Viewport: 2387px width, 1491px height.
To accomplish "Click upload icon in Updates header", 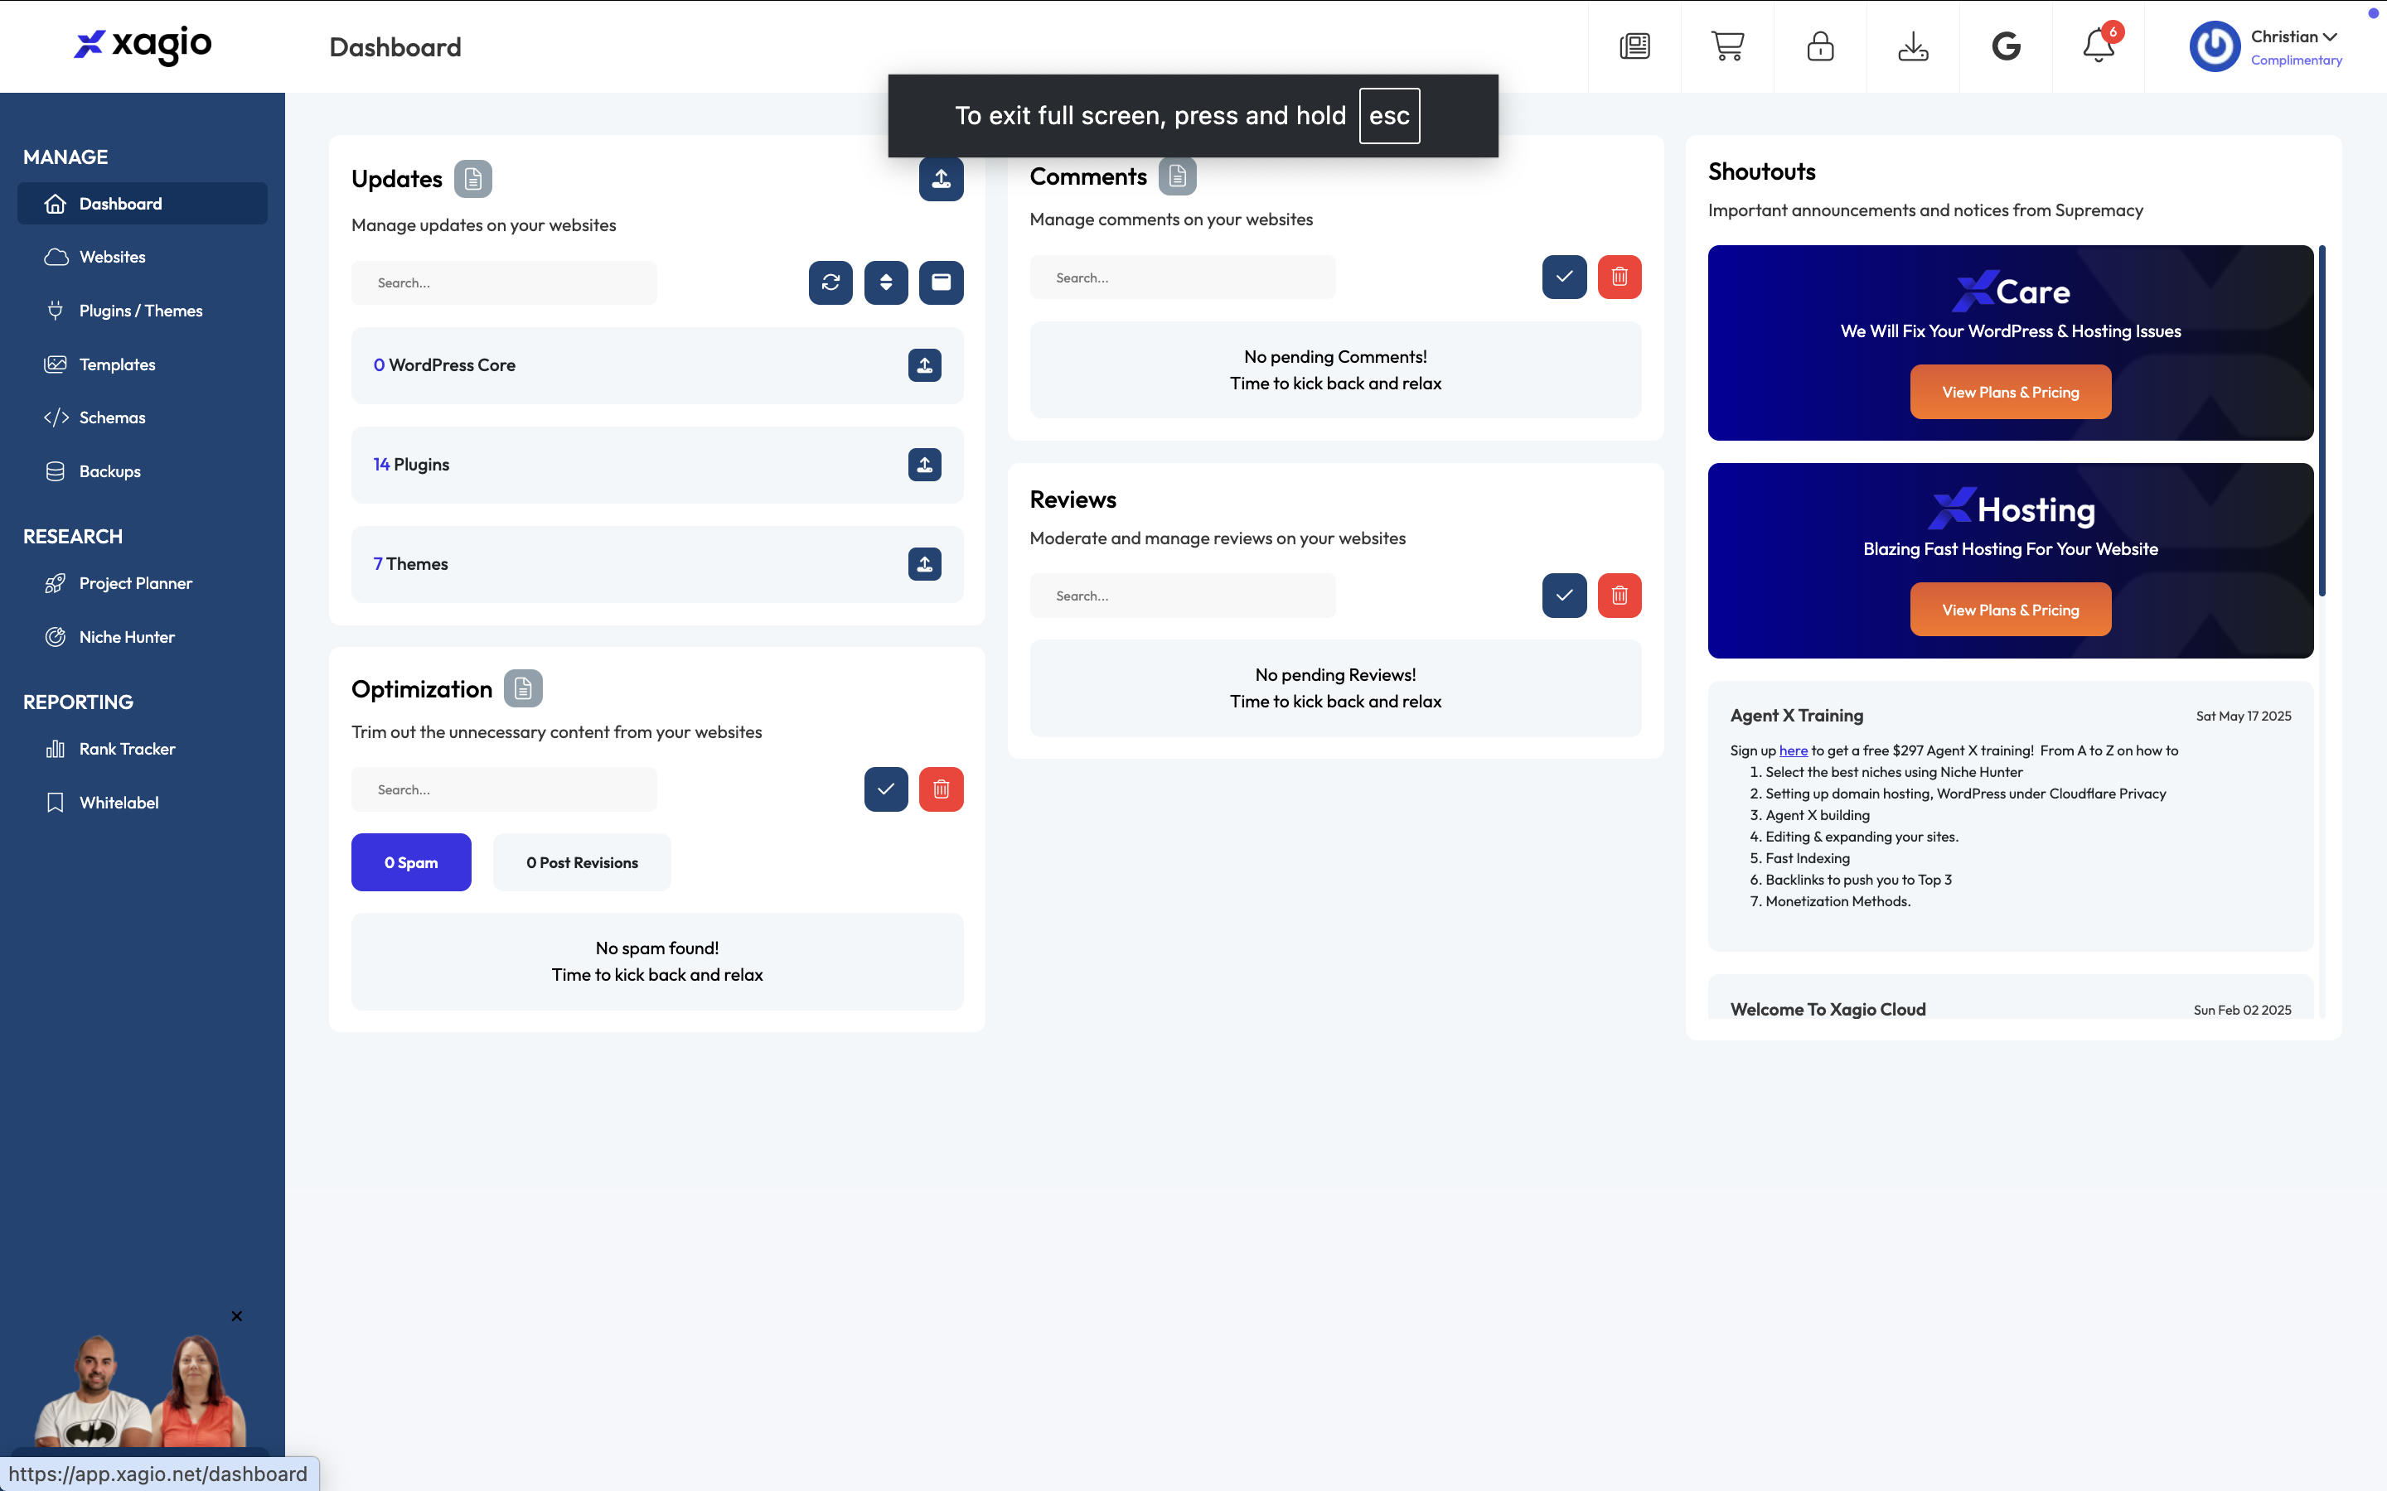I will [941, 178].
